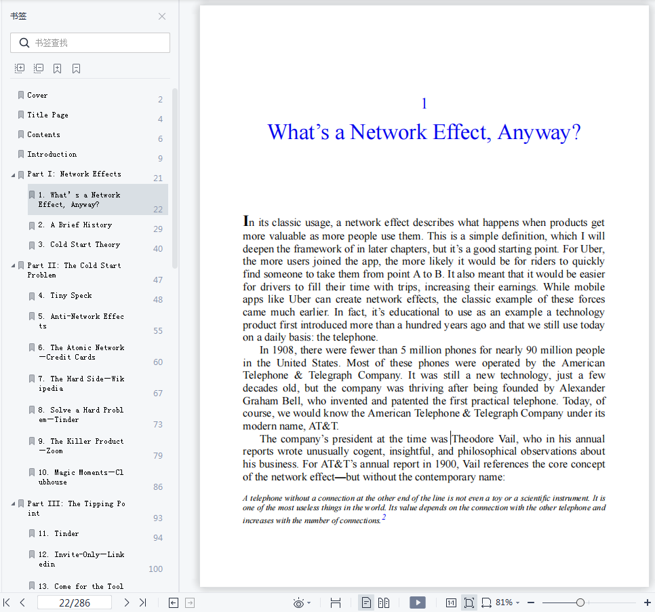The image size is (655, 612).
Task: Delete bookmark icon in bookmarks toolbar
Action: click(x=76, y=68)
